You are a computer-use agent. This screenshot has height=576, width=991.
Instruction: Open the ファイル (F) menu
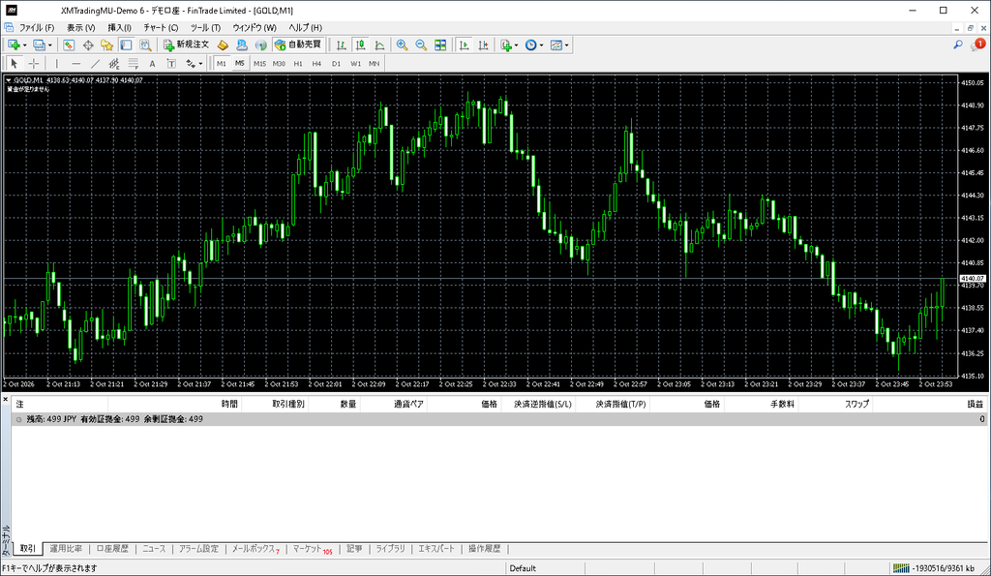pyautogui.click(x=37, y=28)
